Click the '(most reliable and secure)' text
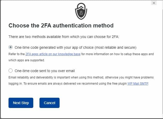The width and height of the screenshot is (163, 119). 115,47
